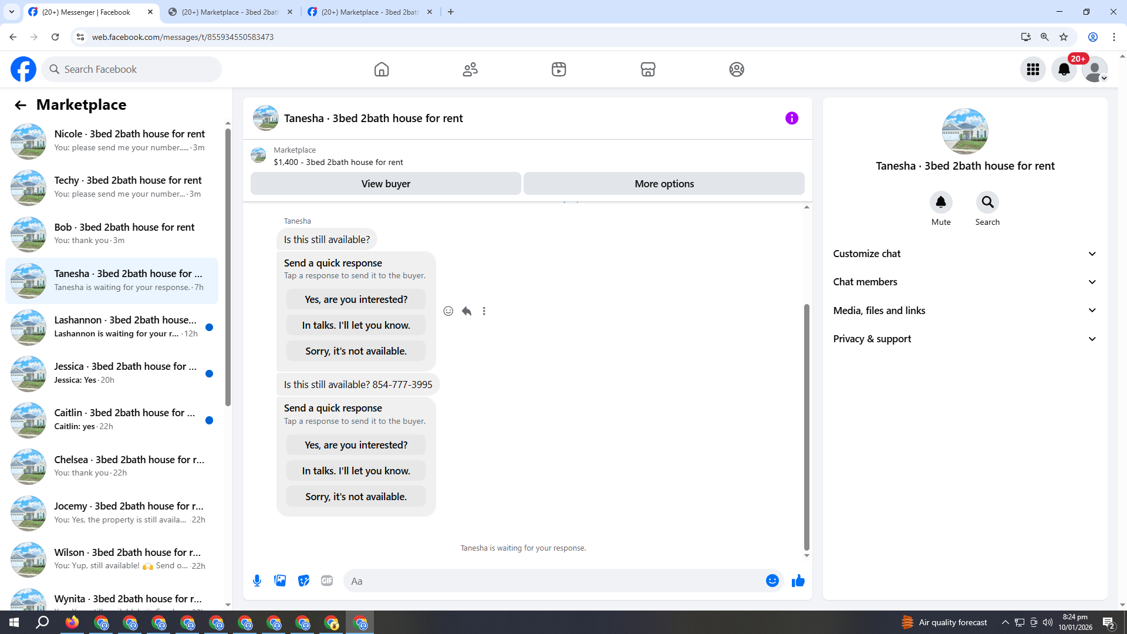Screen dimensions: 1127x634
Task: Mute this conversation
Action: [940, 203]
